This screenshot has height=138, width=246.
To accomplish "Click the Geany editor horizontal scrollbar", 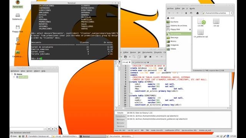I will pos(175,108).
